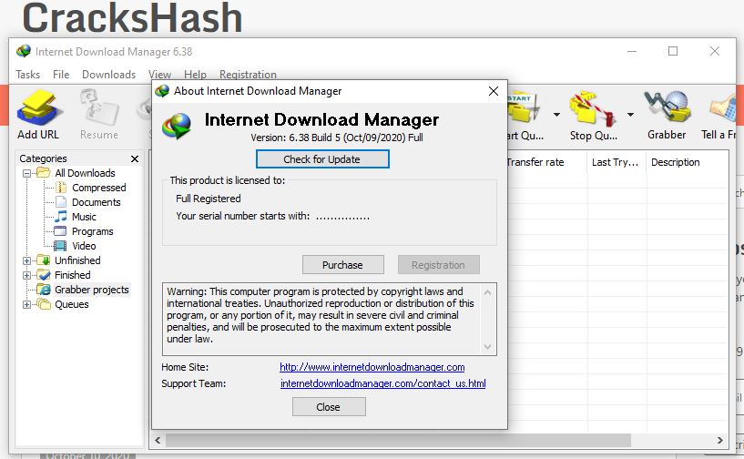Click the Documents page icon
The image size is (744, 459).
pos(61,202)
